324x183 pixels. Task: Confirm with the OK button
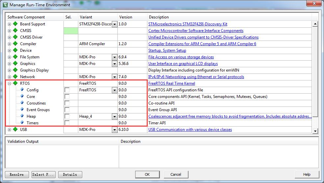click(147, 174)
